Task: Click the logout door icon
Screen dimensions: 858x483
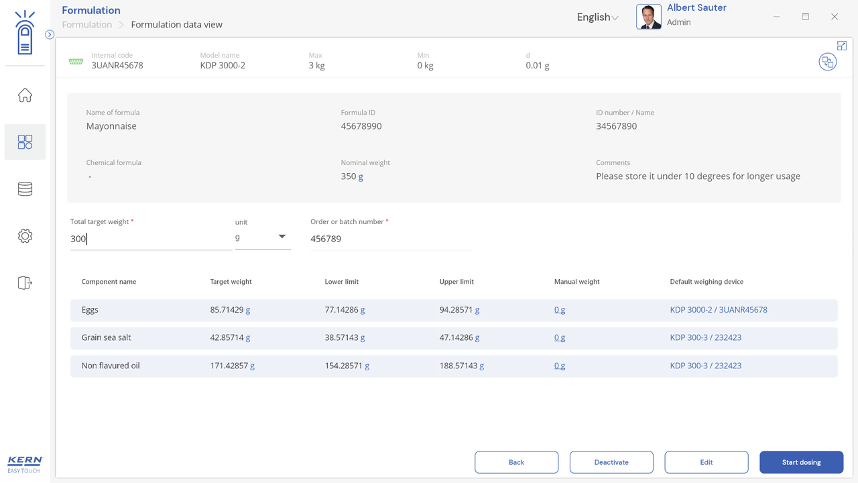Action: (25, 283)
